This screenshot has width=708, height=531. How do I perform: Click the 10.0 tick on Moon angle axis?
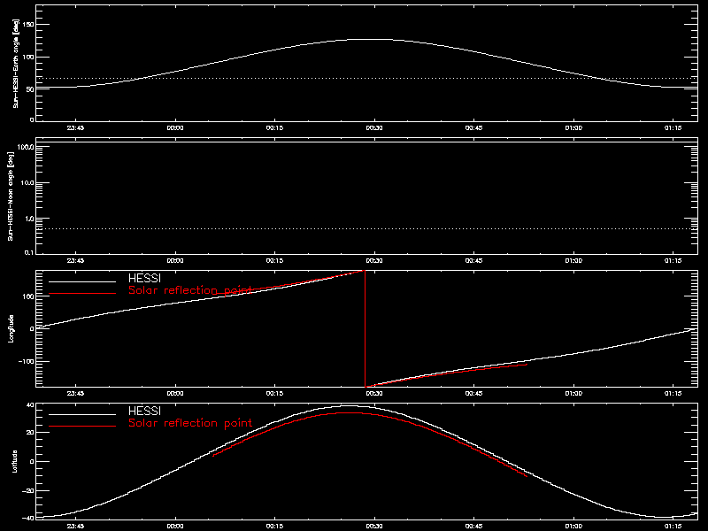tap(27, 183)
